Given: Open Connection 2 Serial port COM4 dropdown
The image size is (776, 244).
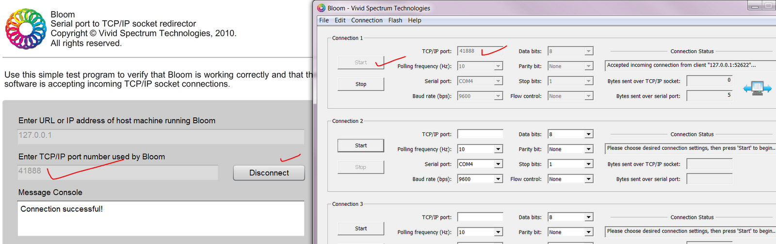Looking at the screenshot, I should pyautogui.click(x=480, y=164).
